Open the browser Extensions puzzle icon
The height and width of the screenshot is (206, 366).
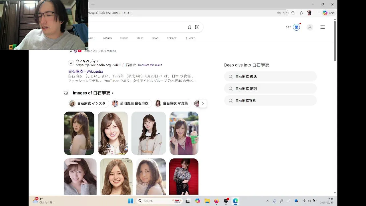293,13
